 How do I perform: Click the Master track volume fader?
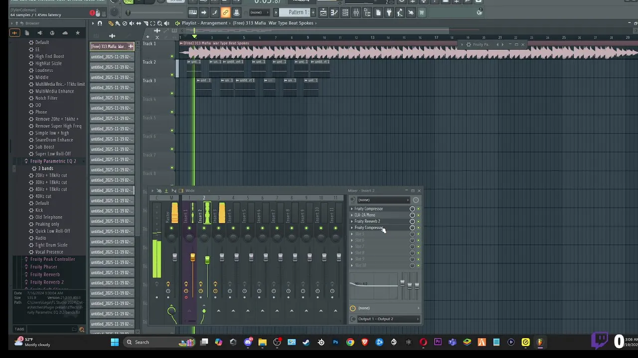pos(174,257)
